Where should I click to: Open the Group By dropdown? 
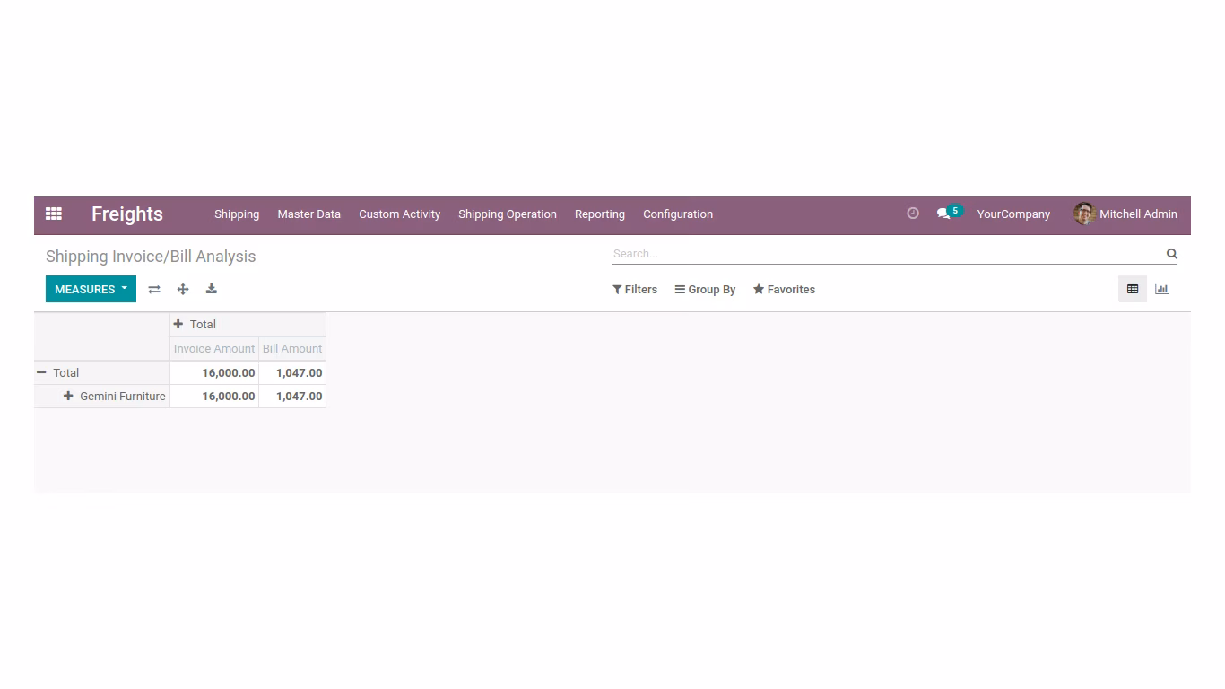[705, 290]
